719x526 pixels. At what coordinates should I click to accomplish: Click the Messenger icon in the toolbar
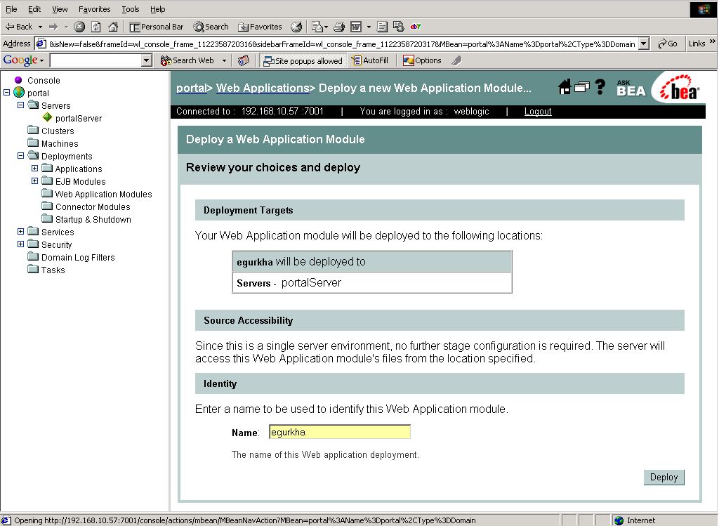point(399,27)
